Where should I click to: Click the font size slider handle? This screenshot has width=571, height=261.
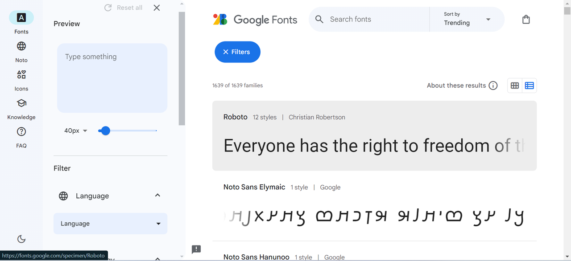[x=105, y=130]
